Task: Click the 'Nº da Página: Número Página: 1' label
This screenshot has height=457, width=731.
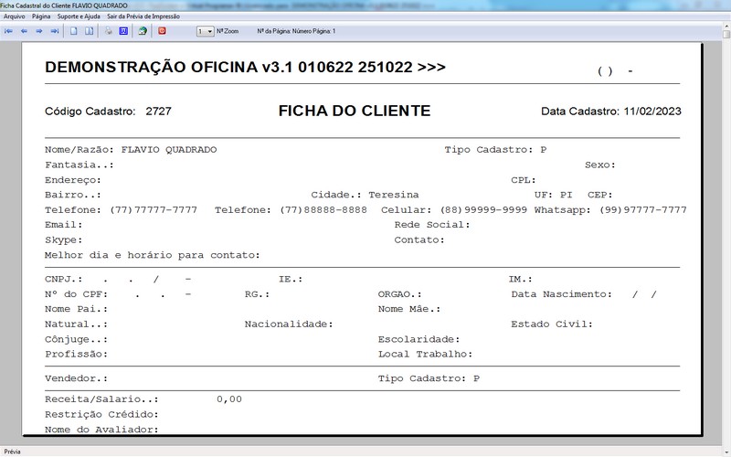Action: coord(296,31)
